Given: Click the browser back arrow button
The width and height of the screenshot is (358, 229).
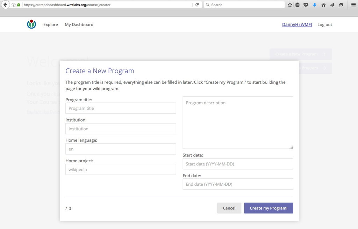Looking at the screenshot, I should tap(5, 5).
